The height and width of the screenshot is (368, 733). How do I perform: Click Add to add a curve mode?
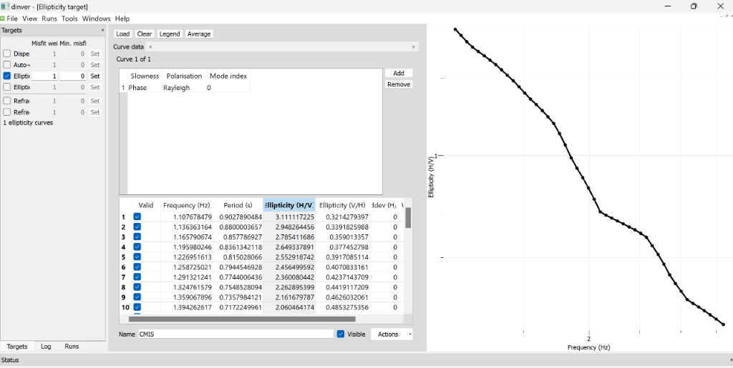tap(399, 73)
